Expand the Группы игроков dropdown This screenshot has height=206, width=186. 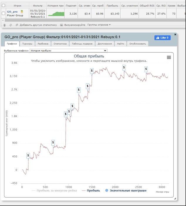click(99, 25)
